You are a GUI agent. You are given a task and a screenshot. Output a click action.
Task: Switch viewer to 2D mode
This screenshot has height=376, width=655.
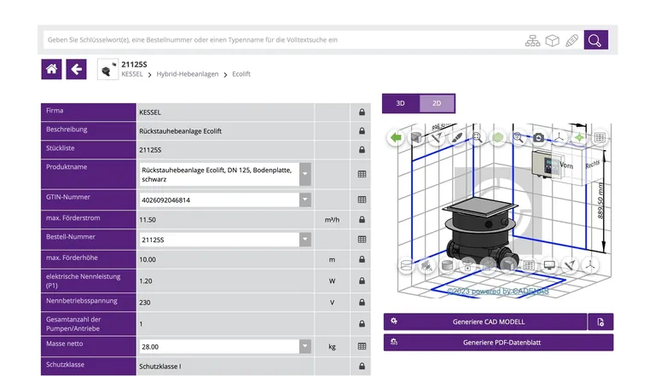[x=437, y=103]
